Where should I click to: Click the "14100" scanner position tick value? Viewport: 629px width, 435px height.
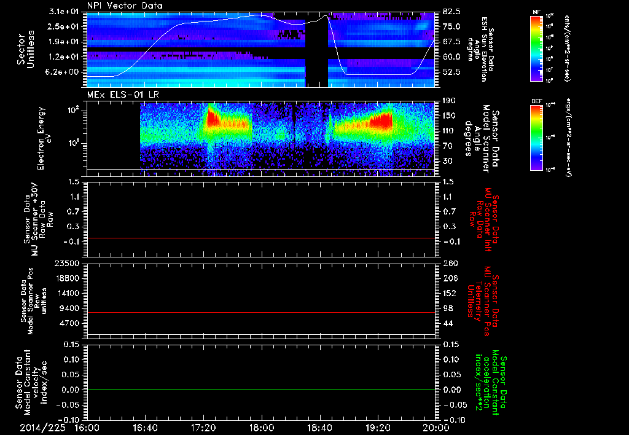point(67,293)
